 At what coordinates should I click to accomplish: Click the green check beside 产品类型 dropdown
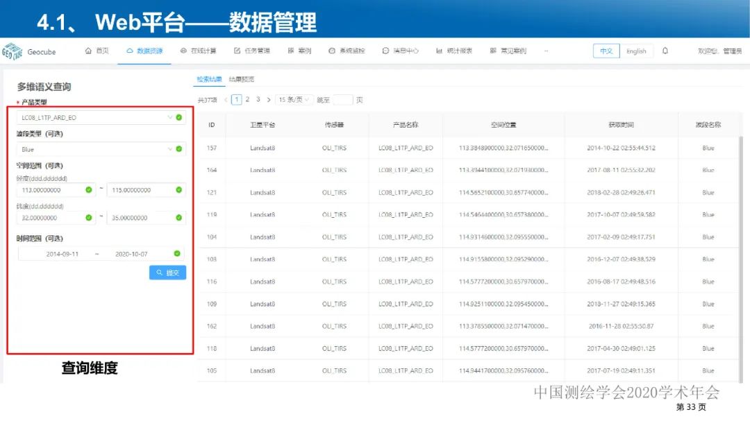(x=178, y=117)
